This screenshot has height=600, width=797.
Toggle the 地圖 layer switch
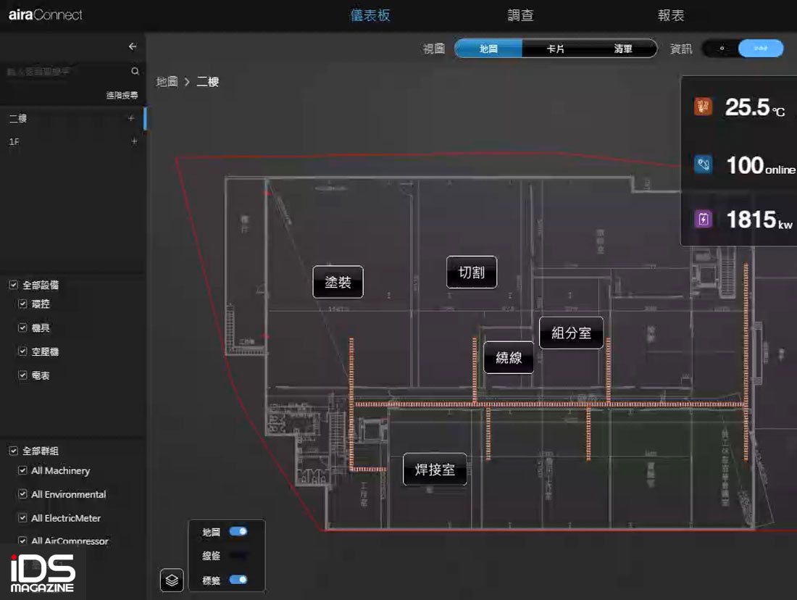pos(238,531)
